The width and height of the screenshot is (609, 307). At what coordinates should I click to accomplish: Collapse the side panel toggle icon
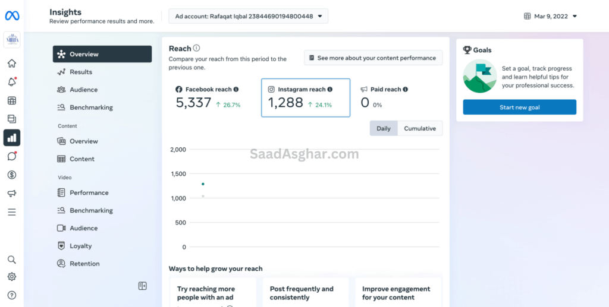pyautogui.click(x=142, y=286)
